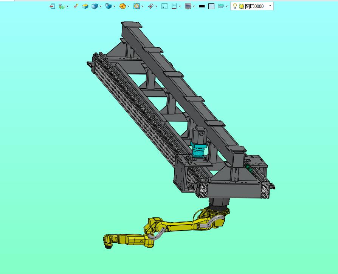Screen dimensions: 338x274
Task: Click the small square window icon
Action: coord(164,6)
